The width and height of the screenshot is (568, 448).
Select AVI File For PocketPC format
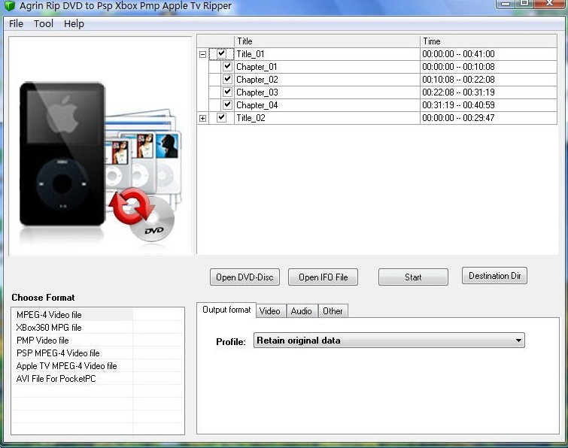(56, 379)
